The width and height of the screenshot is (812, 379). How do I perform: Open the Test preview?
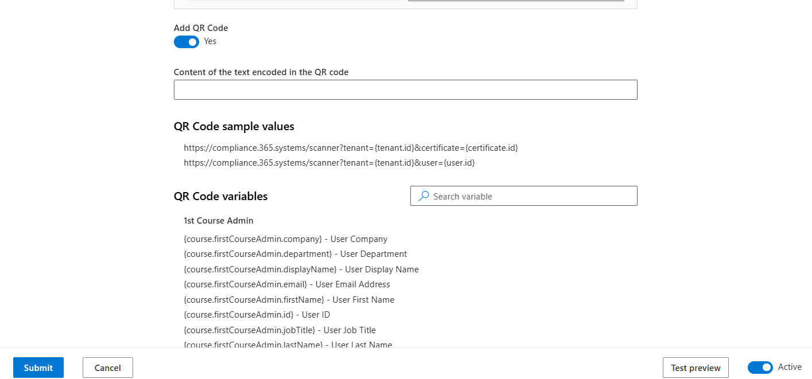pyautogui.click(x=696, y=368)
